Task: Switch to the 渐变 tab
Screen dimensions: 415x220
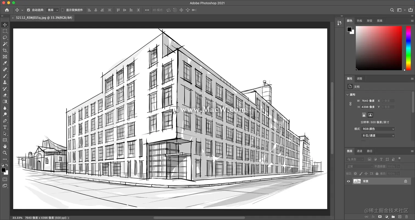Action: coord(370,21)
